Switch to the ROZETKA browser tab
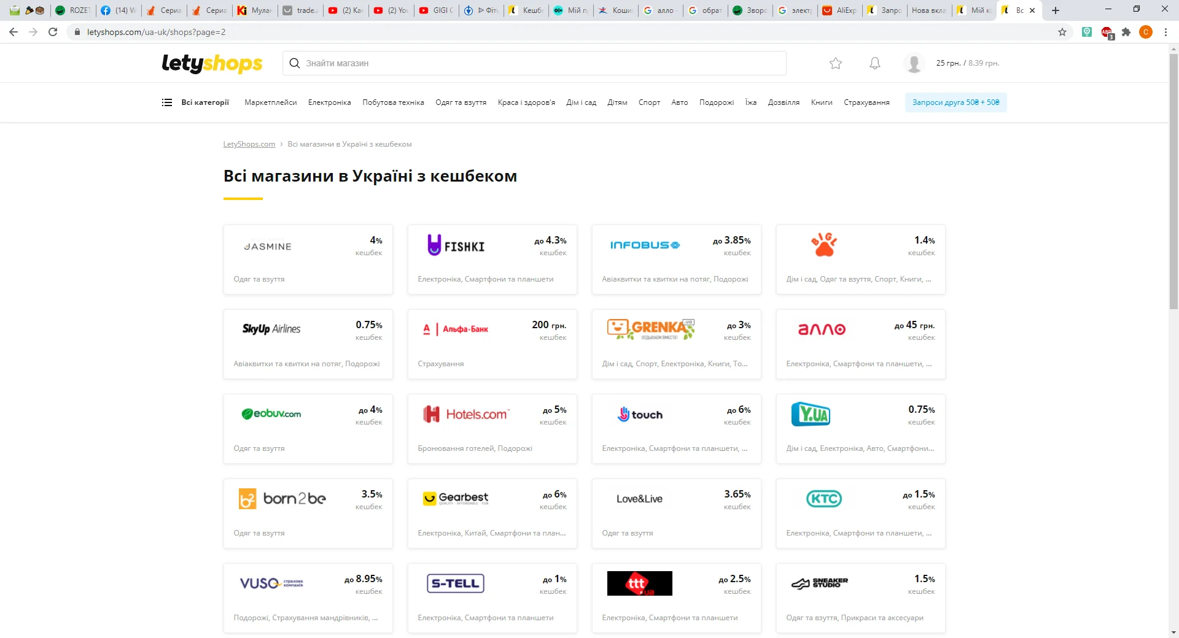The image size is (1179, 638). click(72, 10)
